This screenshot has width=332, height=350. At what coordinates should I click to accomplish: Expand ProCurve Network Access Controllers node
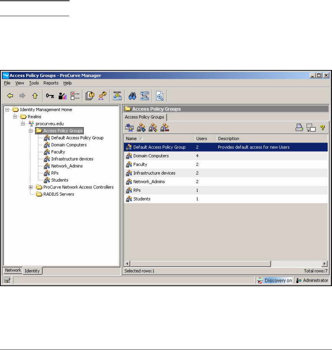click(31, 187)
